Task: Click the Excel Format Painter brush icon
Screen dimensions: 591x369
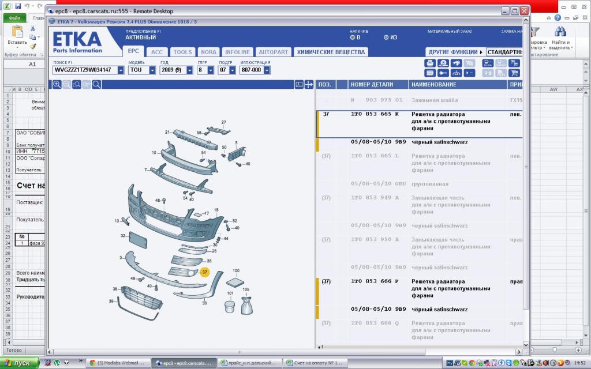Action: [x=33, y=46]
